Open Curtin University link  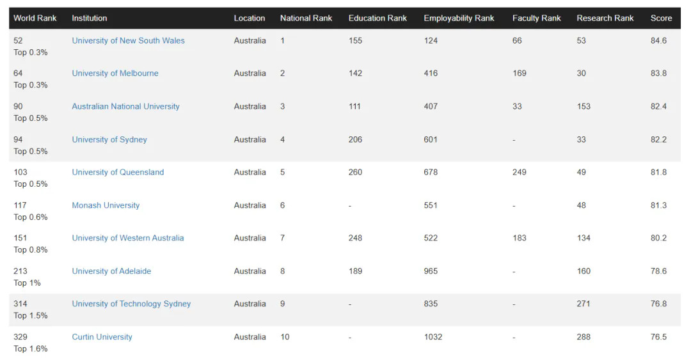(x=102, y=337)
